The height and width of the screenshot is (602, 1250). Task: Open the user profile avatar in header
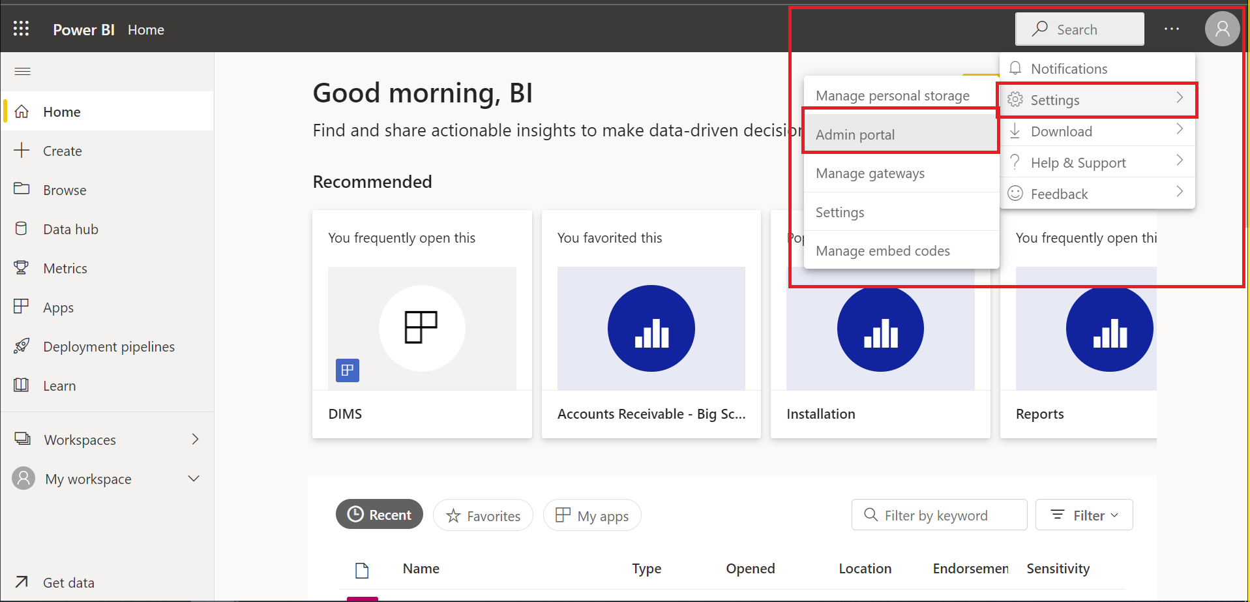pos(1222,29)
